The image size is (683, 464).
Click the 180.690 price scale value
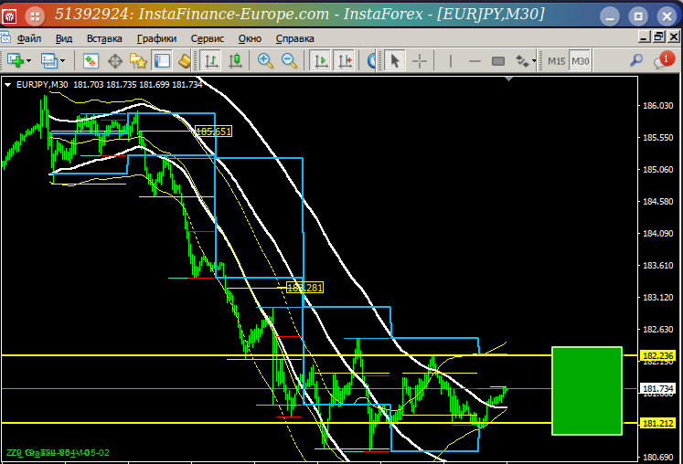click(657, 458)
